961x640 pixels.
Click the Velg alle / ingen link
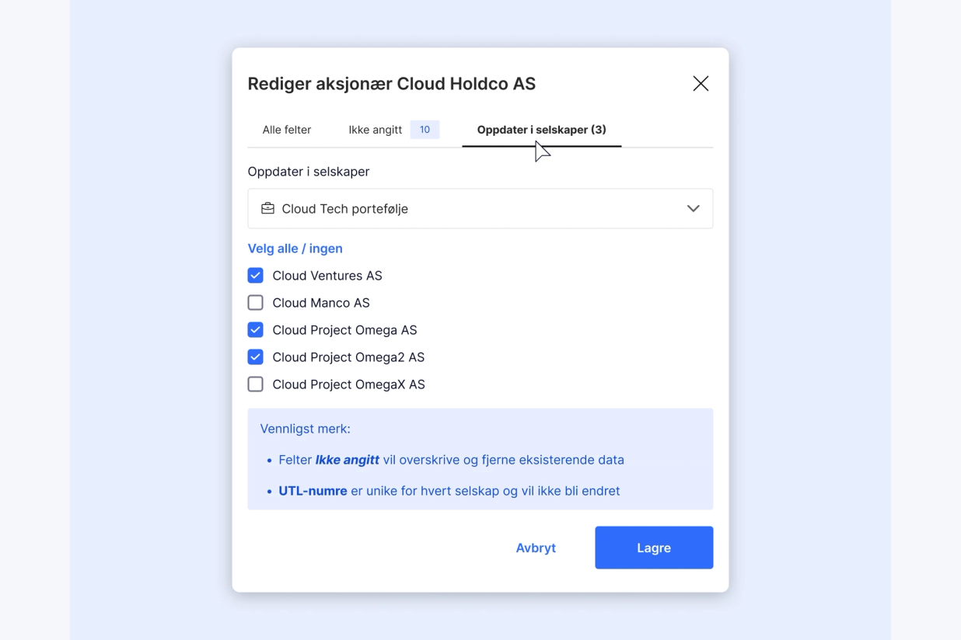click(x=295, y=249)
